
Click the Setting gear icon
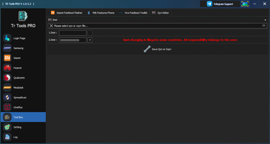click(x=7, y=127)
